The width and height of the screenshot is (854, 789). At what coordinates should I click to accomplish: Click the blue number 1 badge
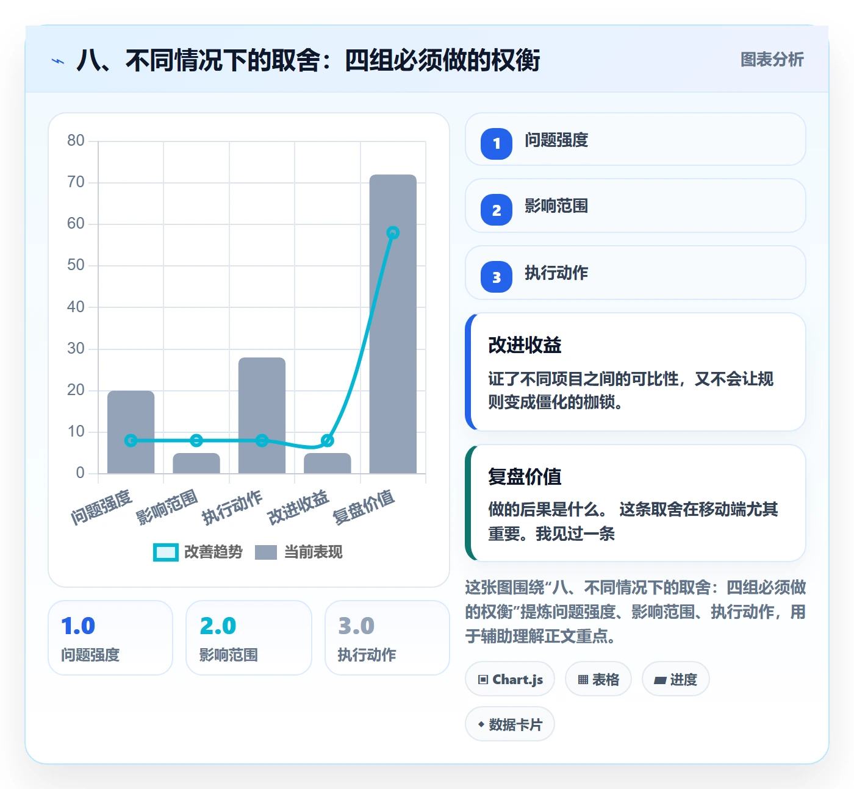497,144
